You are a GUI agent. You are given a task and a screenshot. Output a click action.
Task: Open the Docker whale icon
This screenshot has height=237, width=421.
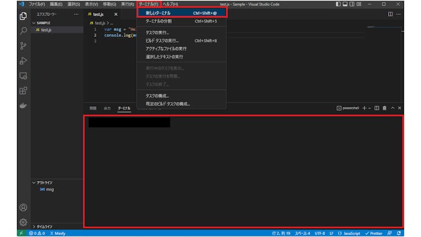click(24, 105)
